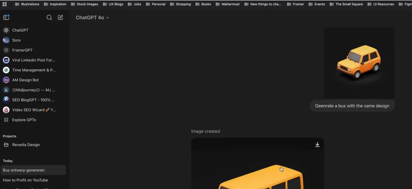
Task: Click the Today section heading
Action: click(8, 161)
